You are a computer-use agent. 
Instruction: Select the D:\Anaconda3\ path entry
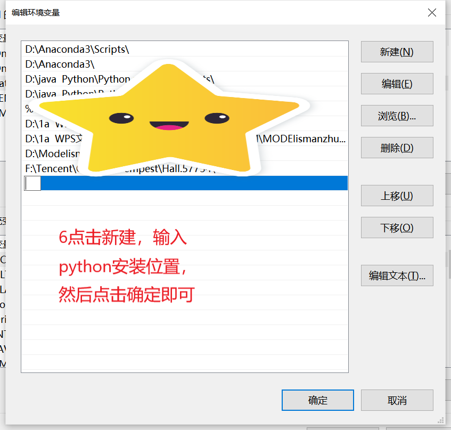point(185,64)
